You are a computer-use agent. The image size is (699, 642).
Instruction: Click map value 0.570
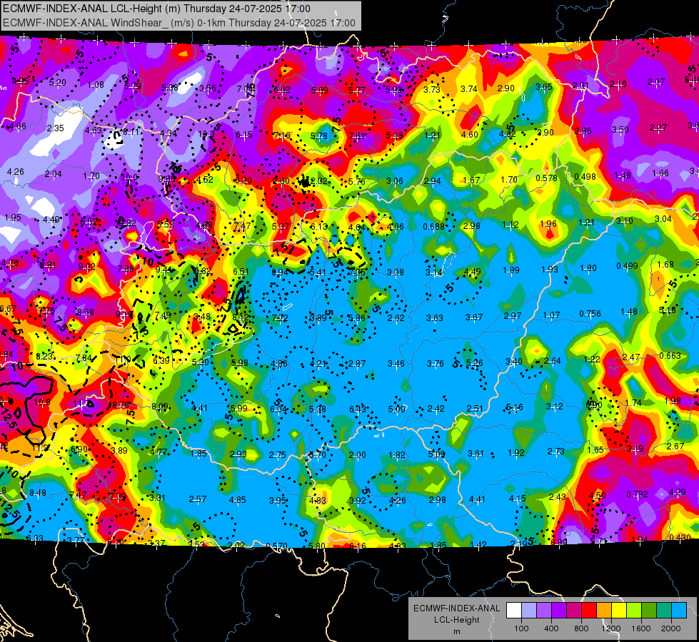(x=277, y=546)
